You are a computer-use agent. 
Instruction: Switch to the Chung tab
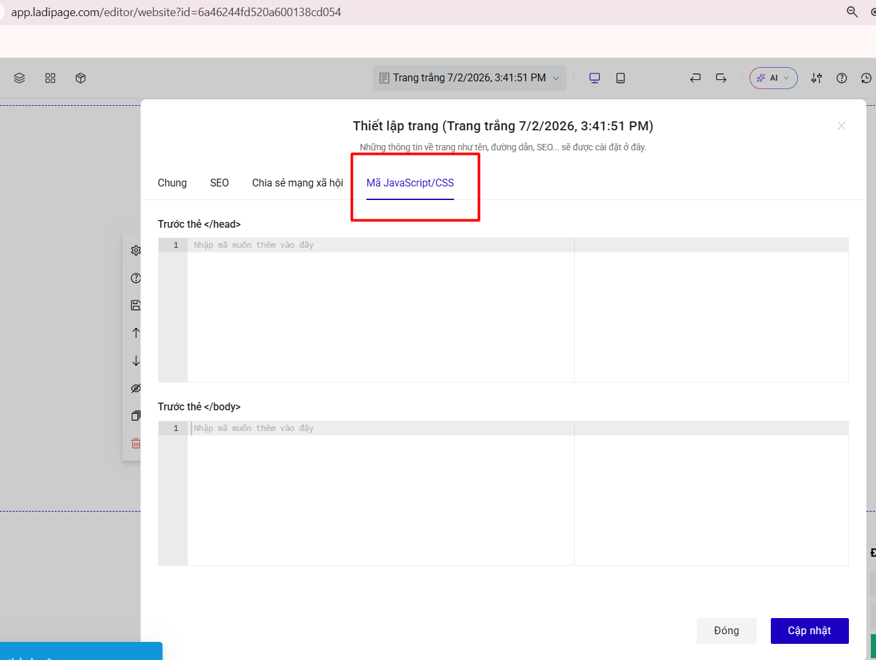[x=172, y=183]
